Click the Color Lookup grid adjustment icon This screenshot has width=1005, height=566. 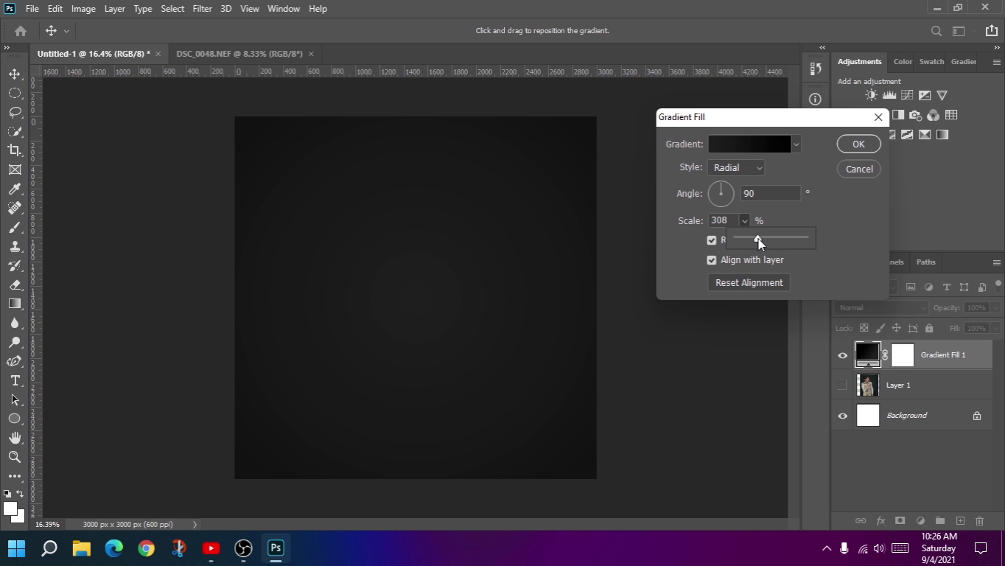point(951,115)
